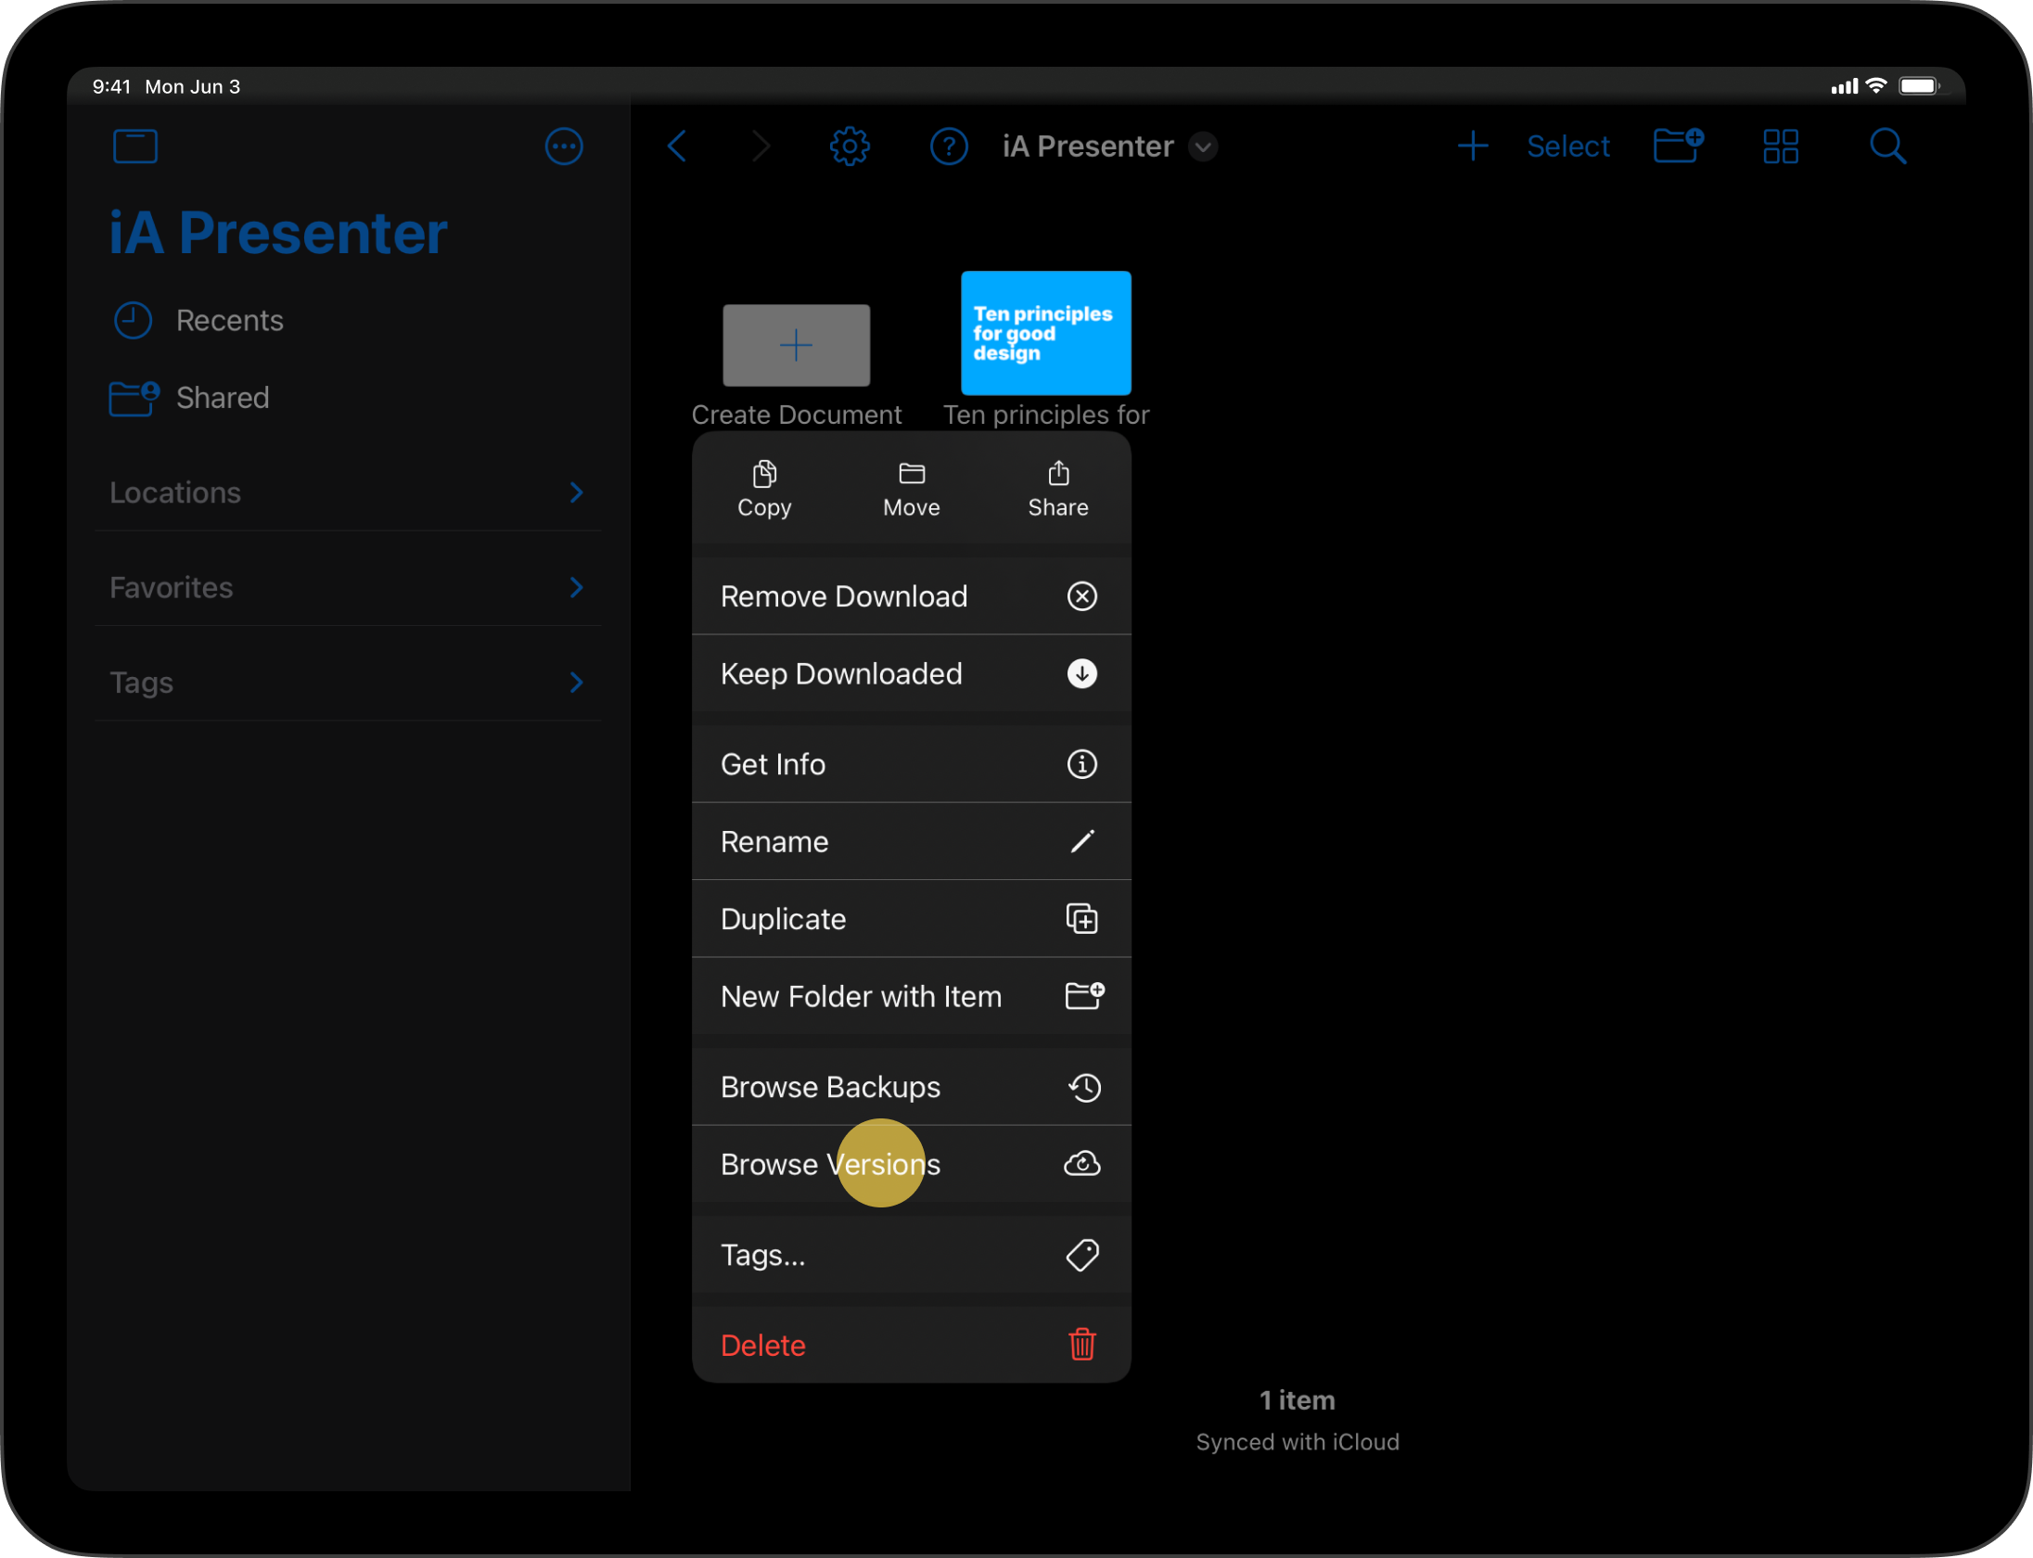The width and height of the screenshot is (2033, 1558).
Task: Open the help question mark
Action: (949, 147)
